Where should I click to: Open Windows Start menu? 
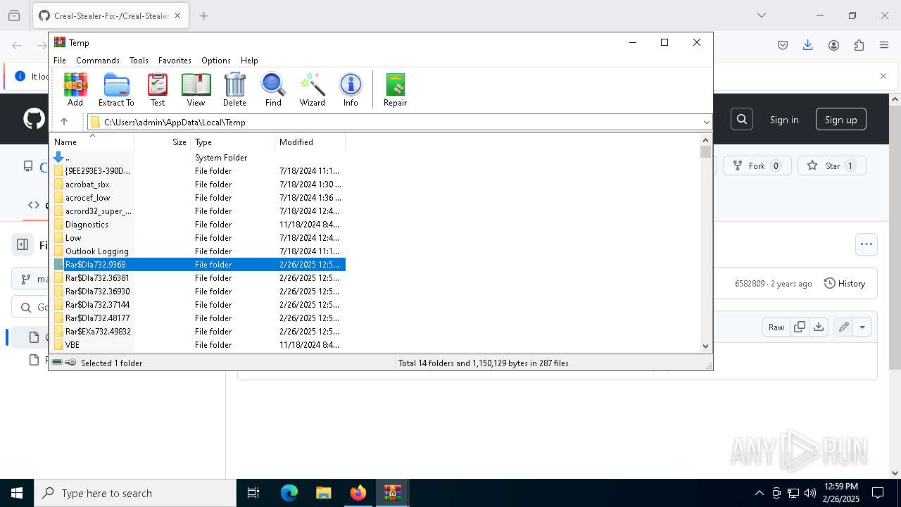(x=17, y=493)
